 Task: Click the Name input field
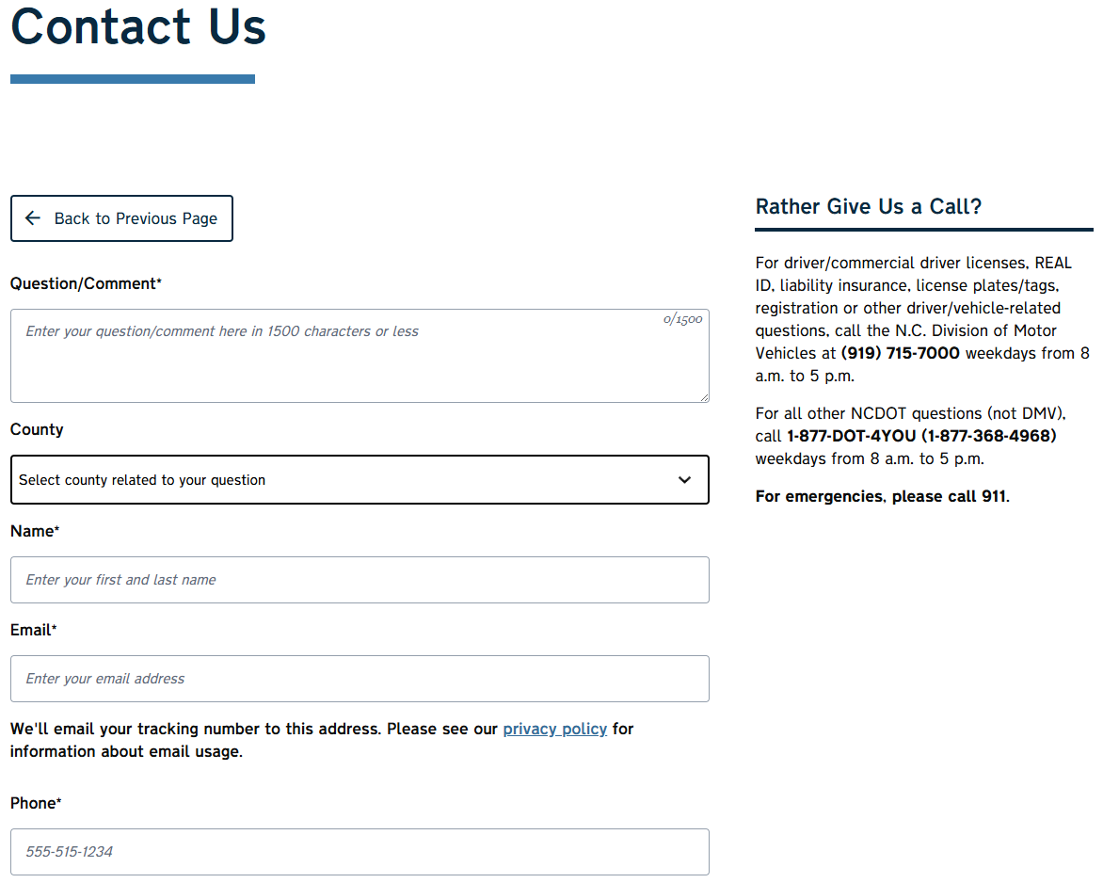tap(360, 580)
